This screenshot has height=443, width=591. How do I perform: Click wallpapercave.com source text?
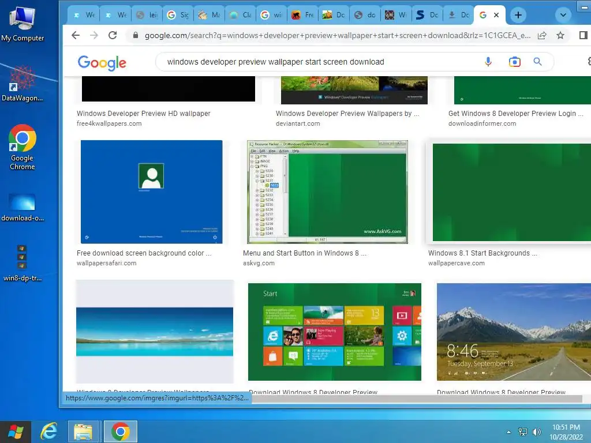point(456,263)
